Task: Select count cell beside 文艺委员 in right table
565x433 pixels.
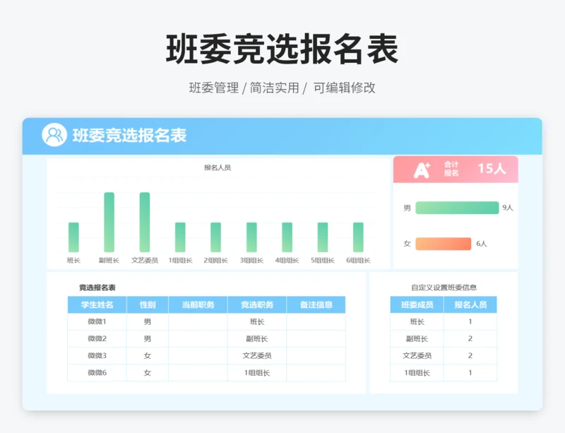Action: [x=470, y=355]
